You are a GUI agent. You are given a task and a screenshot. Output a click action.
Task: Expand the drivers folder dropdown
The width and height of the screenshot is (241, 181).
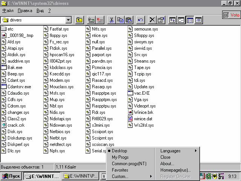pos(69,20)
